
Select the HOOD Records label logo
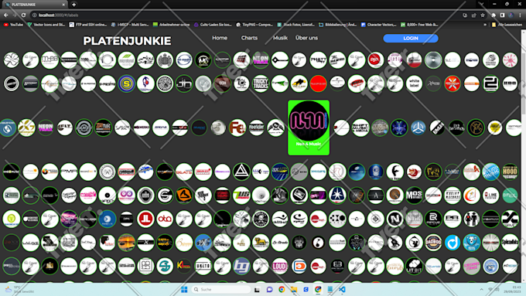click(510, 172)
